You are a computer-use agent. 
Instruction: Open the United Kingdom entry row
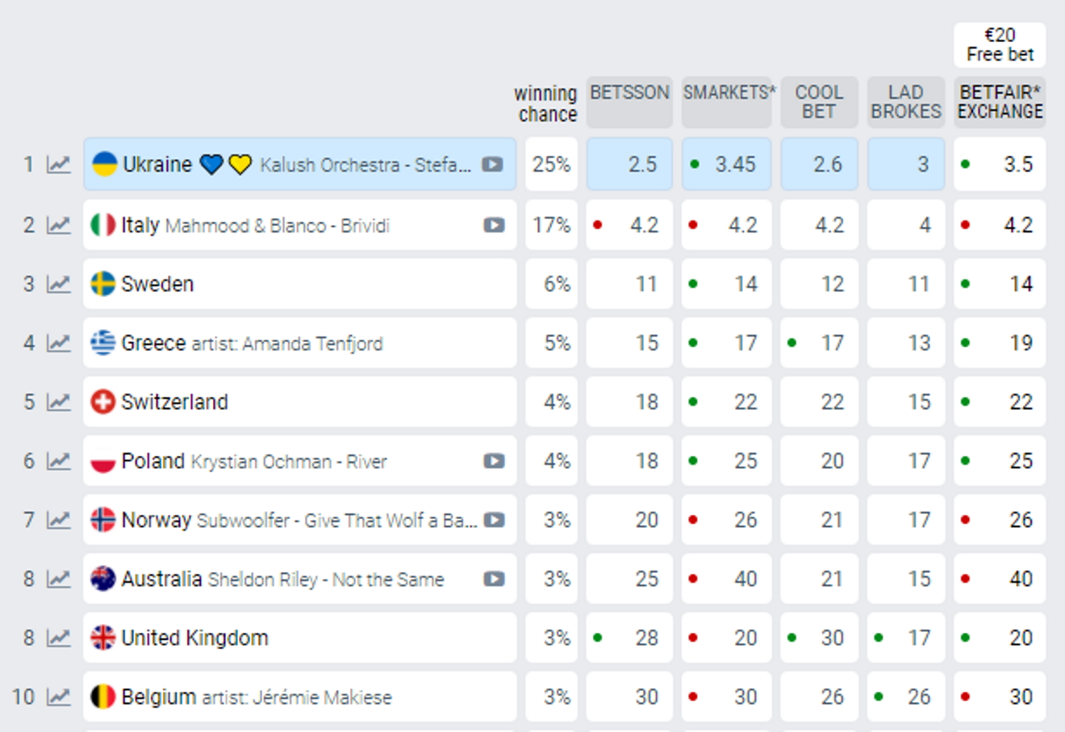(x=299, y=638)
